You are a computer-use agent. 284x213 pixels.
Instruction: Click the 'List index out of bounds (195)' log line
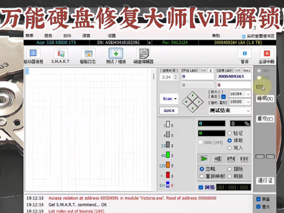pyautogui.click(x=76, y=211)
